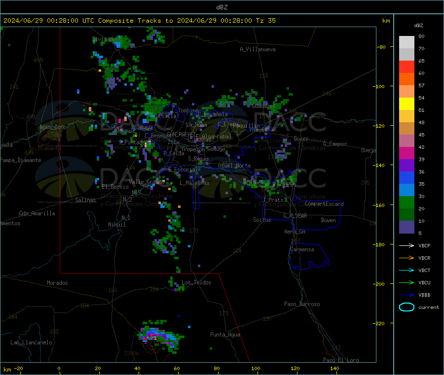Click the L_Malvinas map label

194,183
